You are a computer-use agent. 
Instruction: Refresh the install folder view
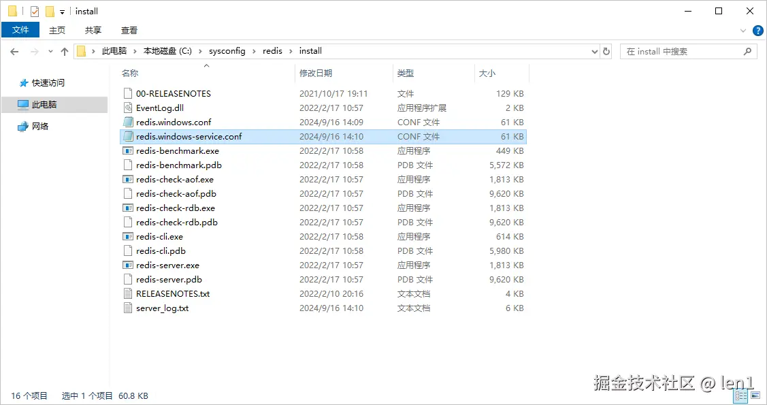tap(606, 51)
